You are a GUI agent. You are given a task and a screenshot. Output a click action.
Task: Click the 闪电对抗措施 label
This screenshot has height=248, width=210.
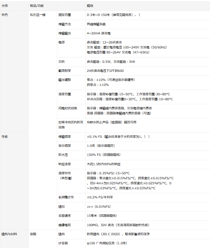point(67,108)
